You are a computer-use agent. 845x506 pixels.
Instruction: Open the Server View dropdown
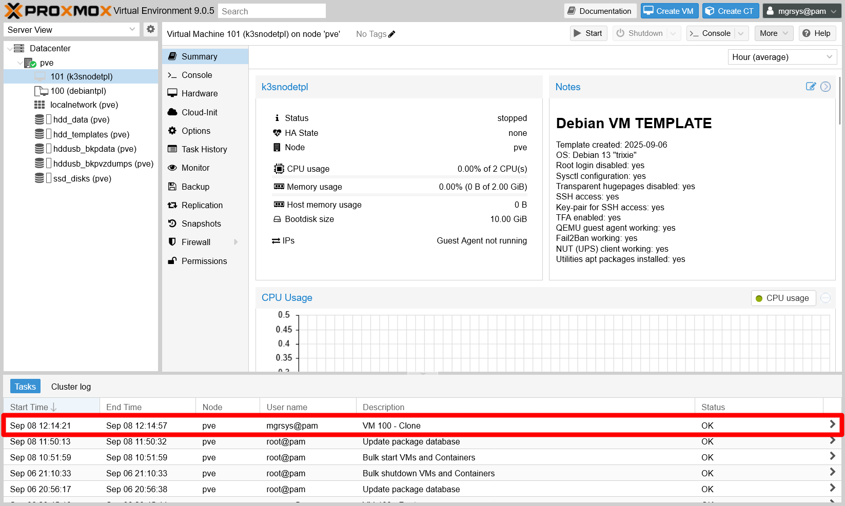tap(71, 30)
